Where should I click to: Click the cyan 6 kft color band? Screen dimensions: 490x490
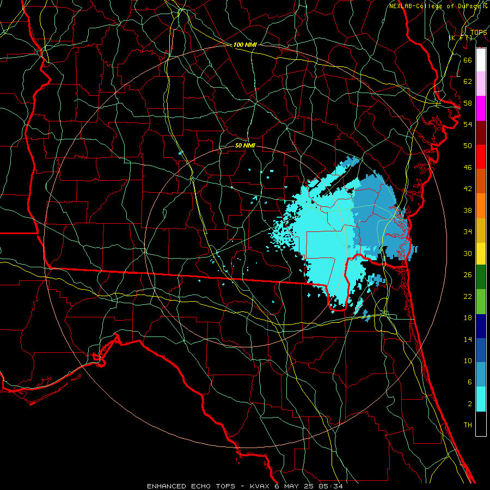coord(481,399)
